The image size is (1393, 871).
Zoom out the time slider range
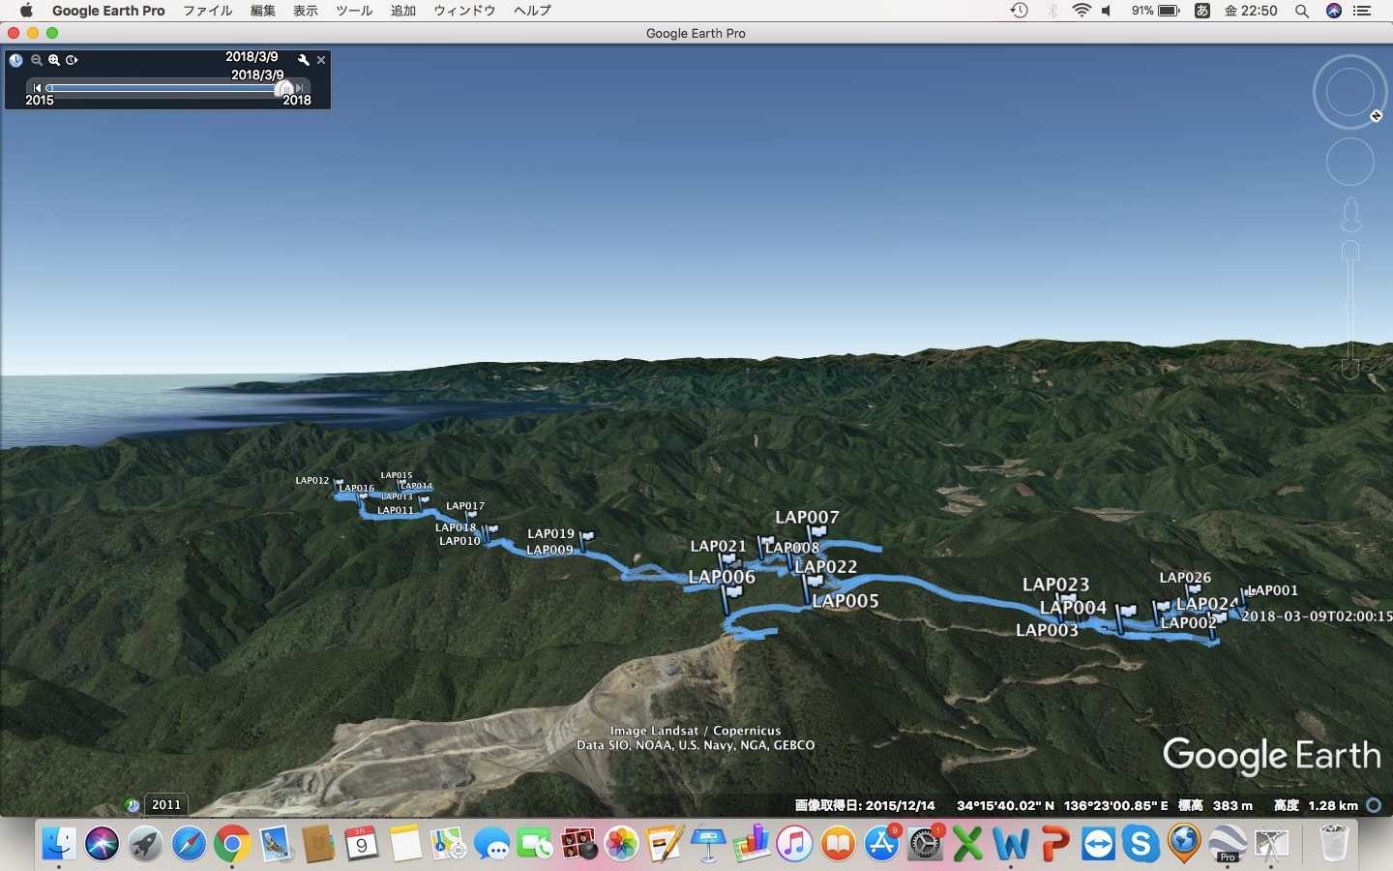tap(36, 60)
